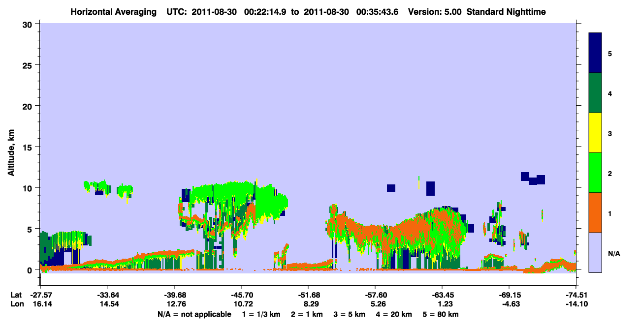
Task: Click the N/A = not applicable legend text
Action: (x=194, y=314)
